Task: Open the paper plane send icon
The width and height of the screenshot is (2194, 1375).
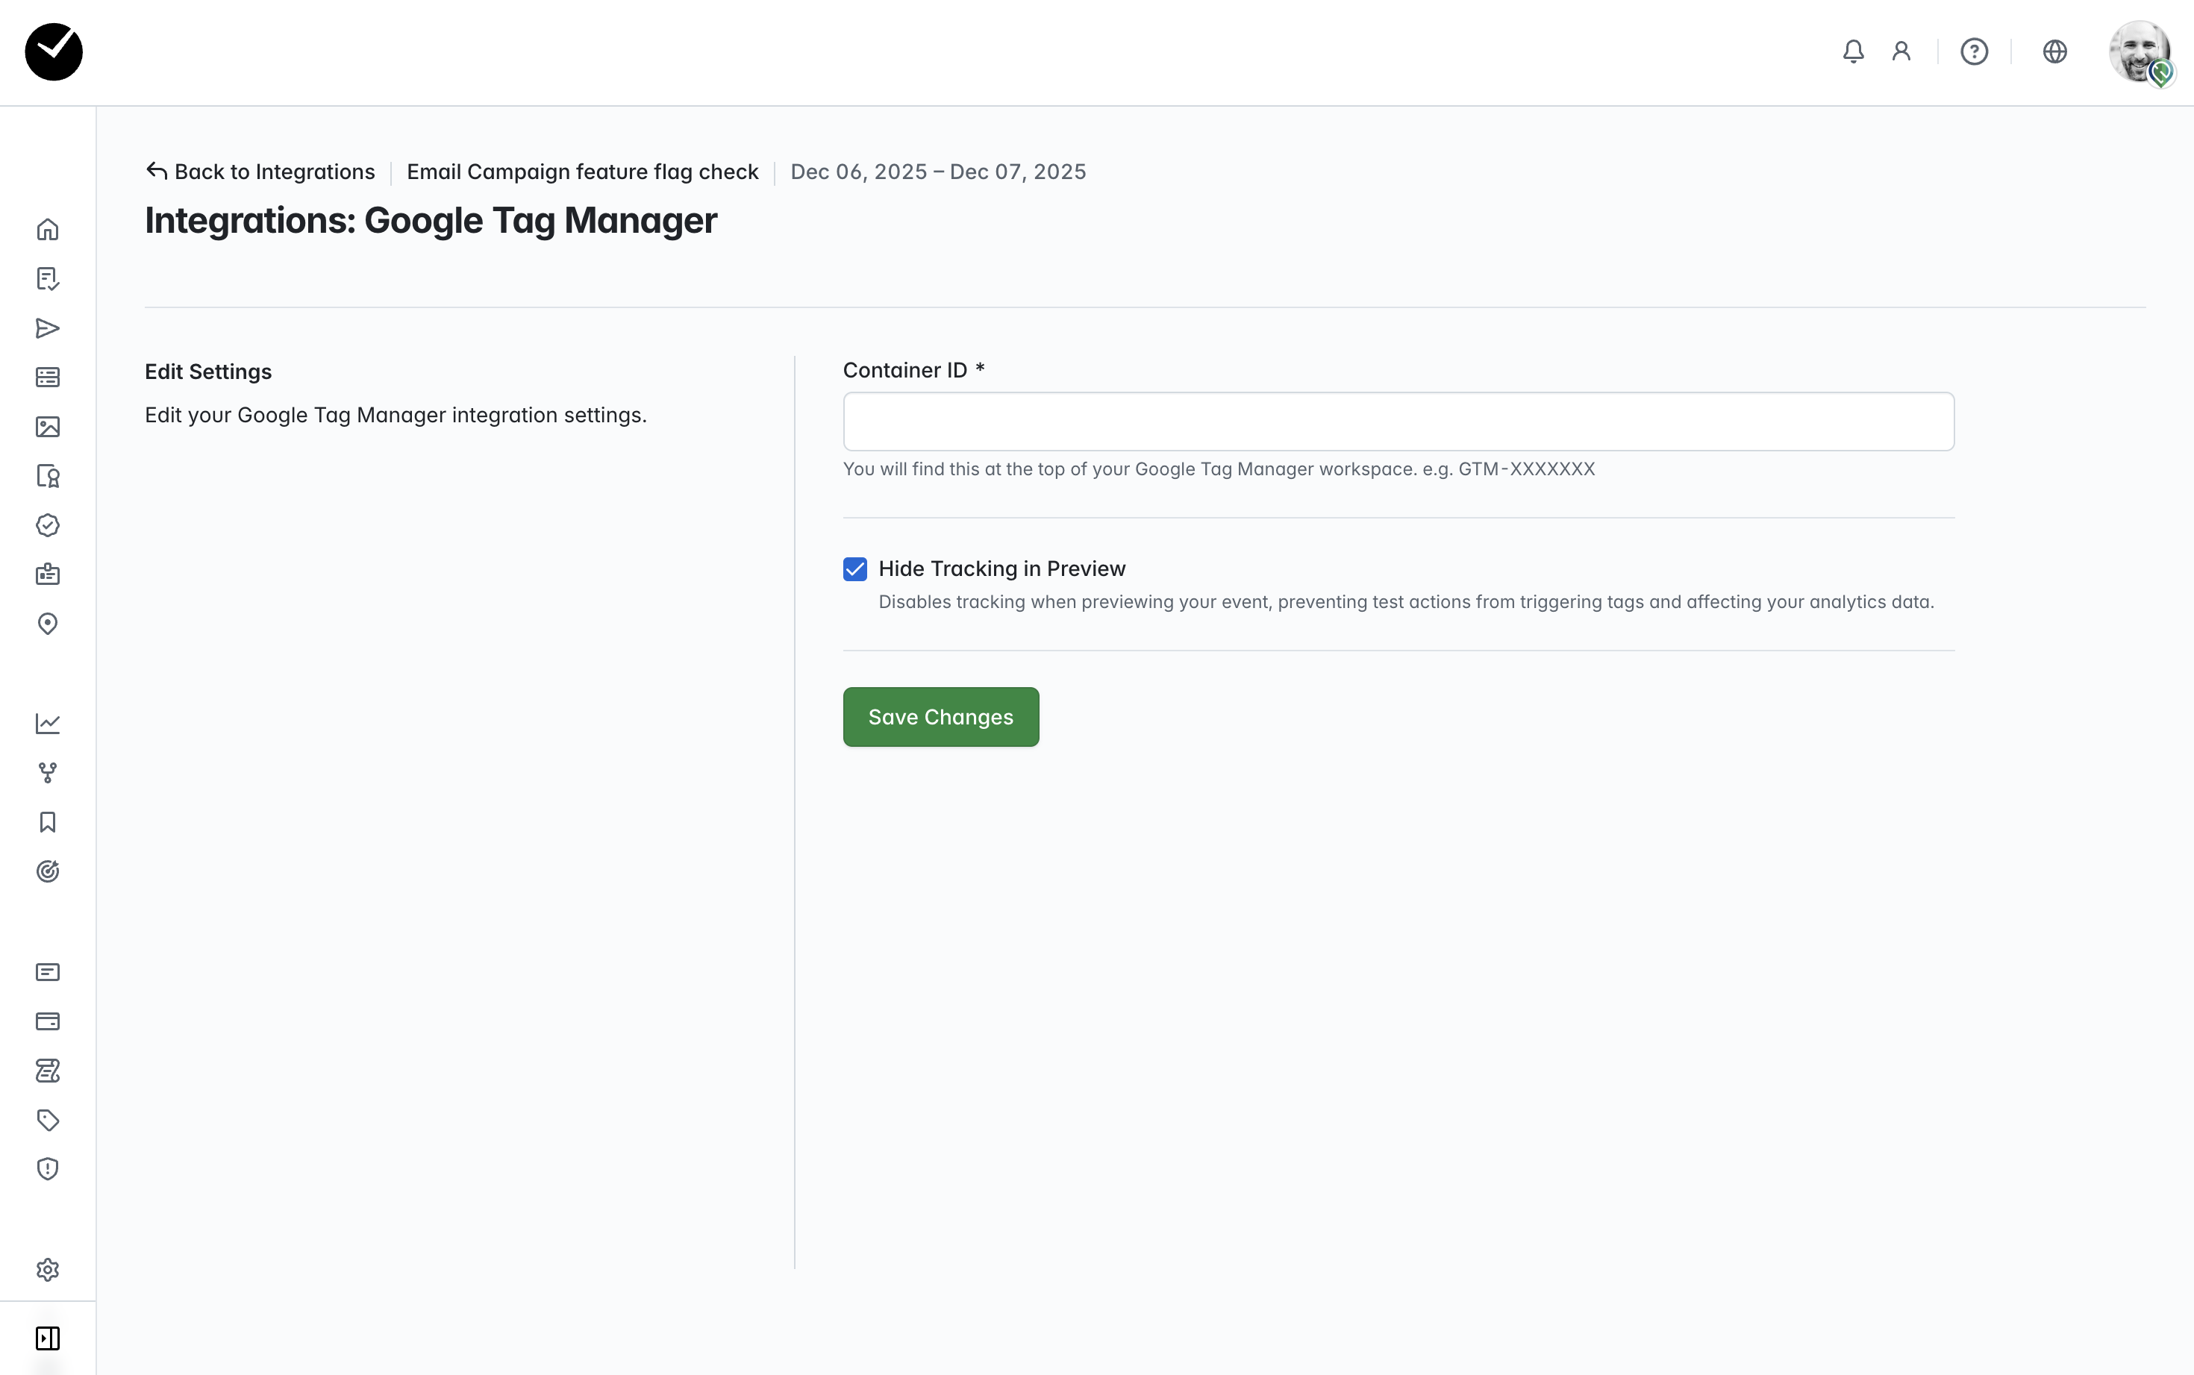Action: (x=47, y=328)
